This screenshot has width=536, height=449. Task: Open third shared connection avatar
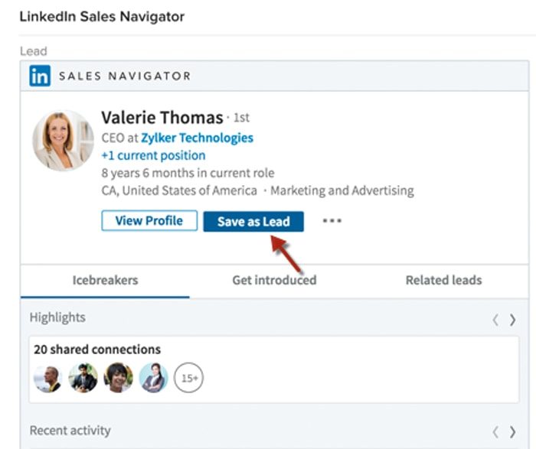click(118, 378)
